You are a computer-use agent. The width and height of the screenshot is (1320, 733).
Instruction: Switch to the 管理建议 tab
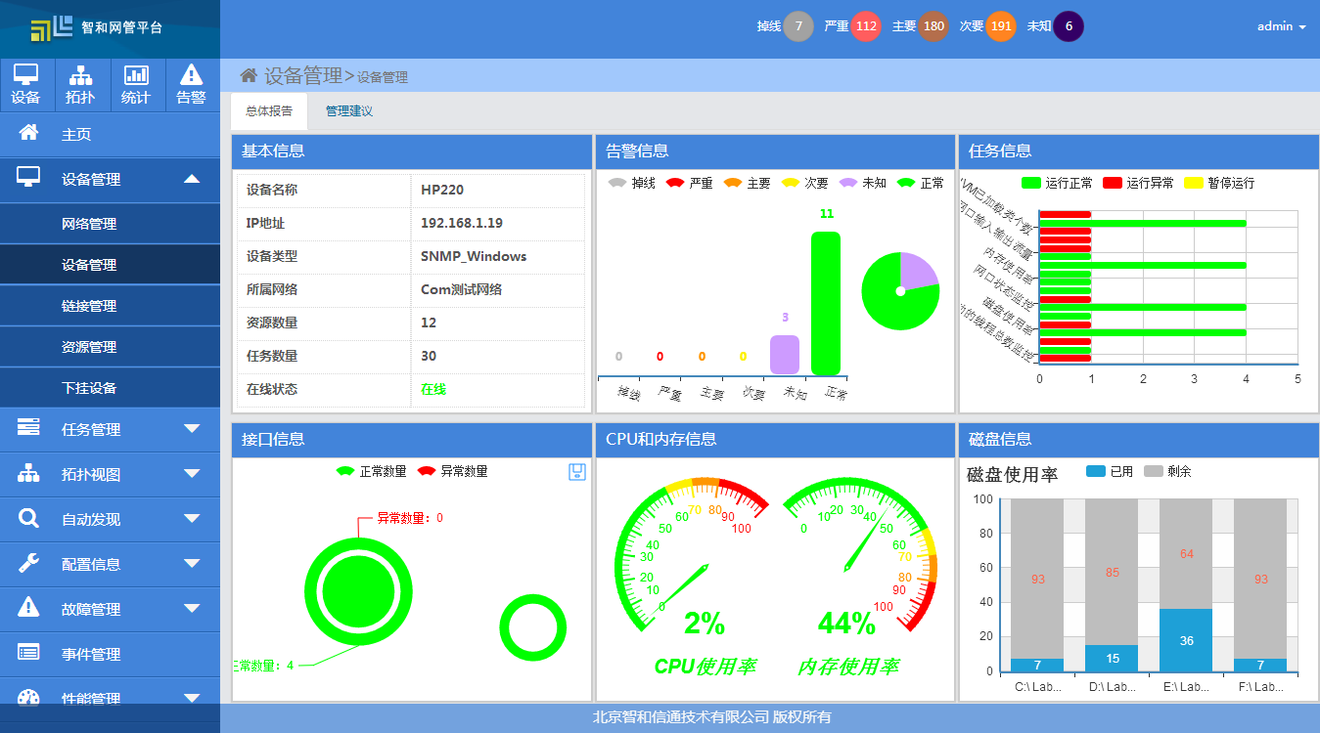(x=349, y=111)
